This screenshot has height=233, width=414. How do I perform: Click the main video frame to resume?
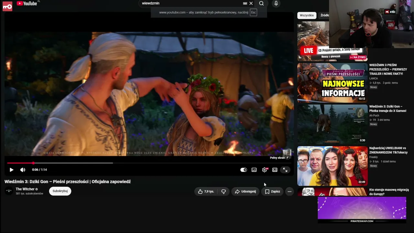pyautogui.click(x=149, y=94)
